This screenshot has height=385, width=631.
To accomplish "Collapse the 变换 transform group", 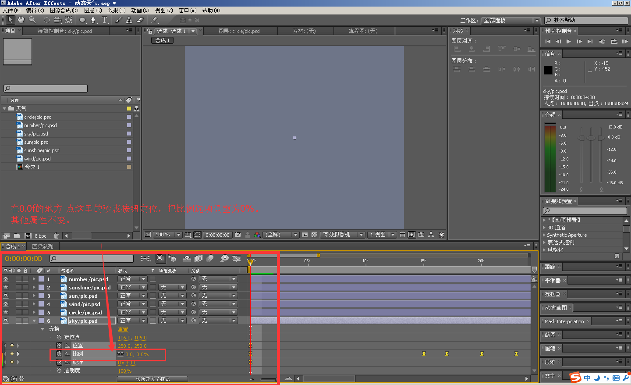I will pyautogui.click(x=43, y=329).
